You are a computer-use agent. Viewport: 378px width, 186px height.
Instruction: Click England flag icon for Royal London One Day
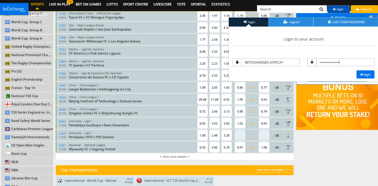click(7, 104)
